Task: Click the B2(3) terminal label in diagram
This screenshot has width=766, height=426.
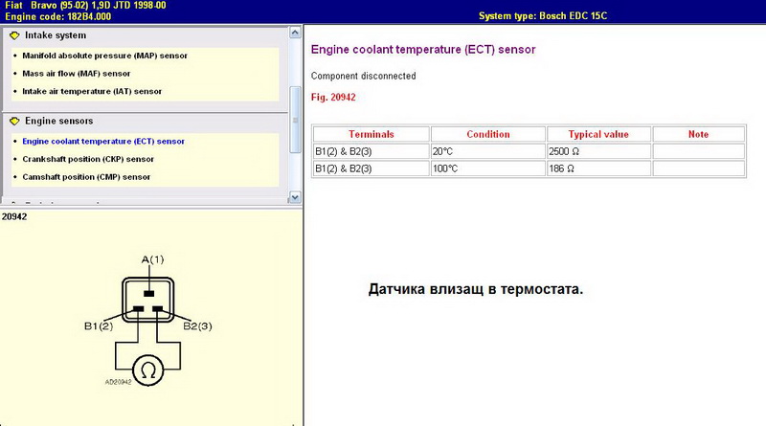Action: (196, 326)
